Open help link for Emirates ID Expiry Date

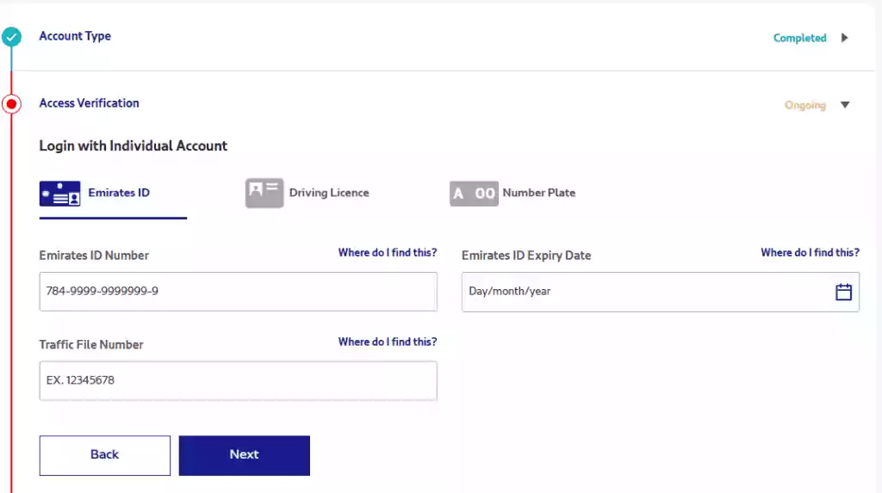click(x=810, y=252)
